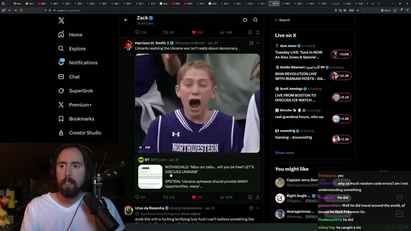
Task: Bookmark the post with 40K likes
Action: tap(250, 32)
